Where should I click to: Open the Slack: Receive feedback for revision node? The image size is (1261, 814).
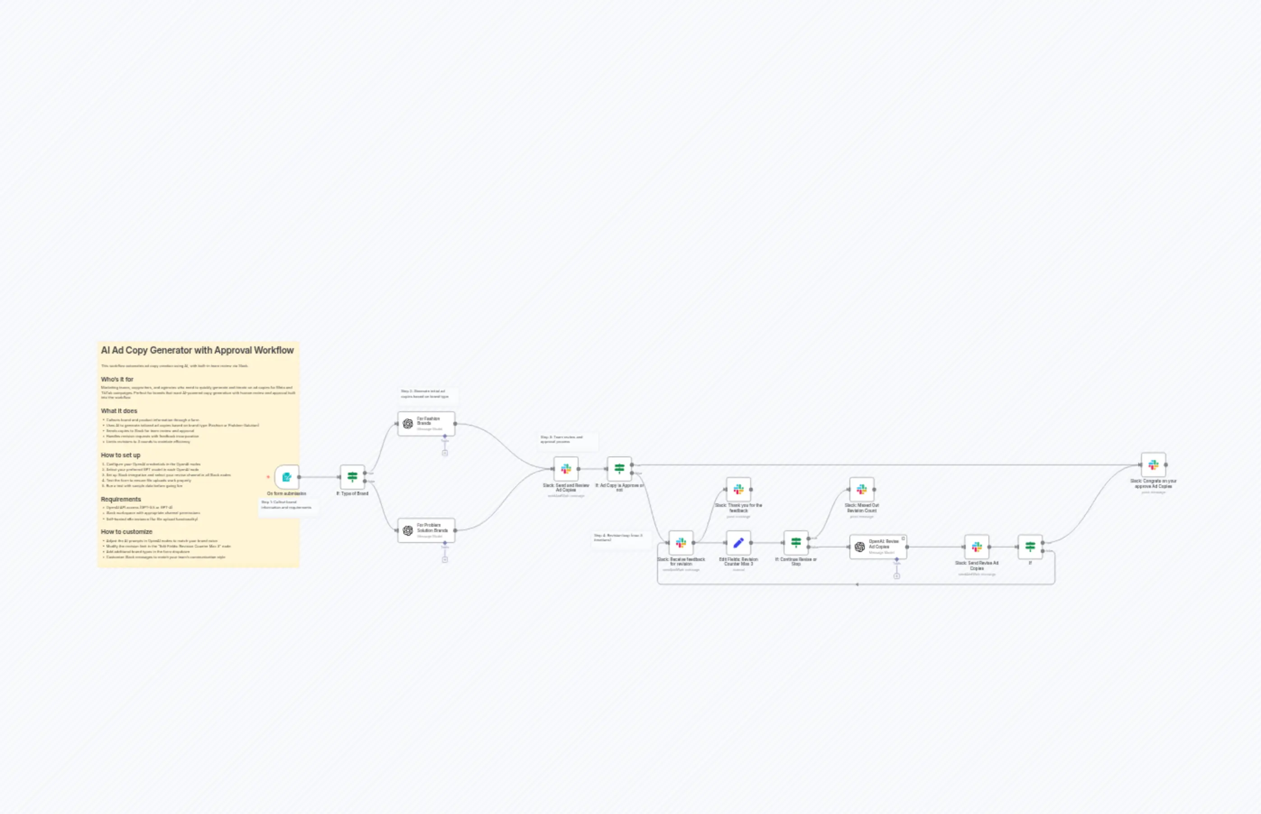[x=681, y=543]
